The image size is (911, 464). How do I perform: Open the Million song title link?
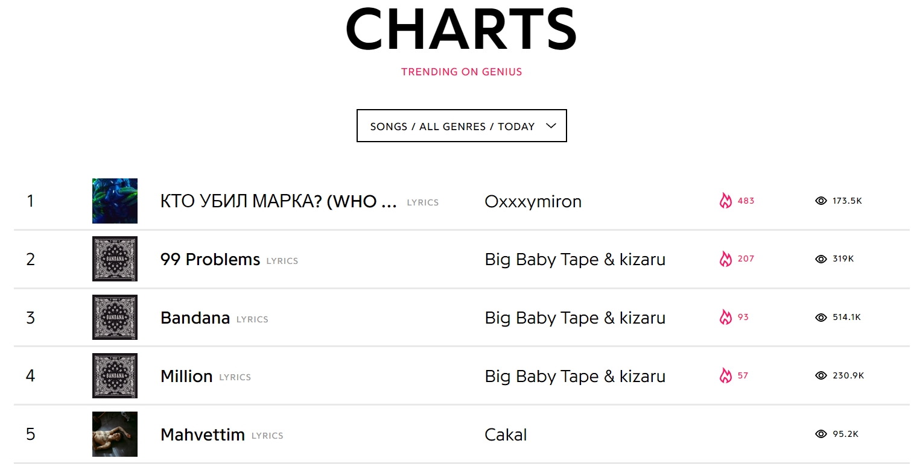(x=186, y=376)
